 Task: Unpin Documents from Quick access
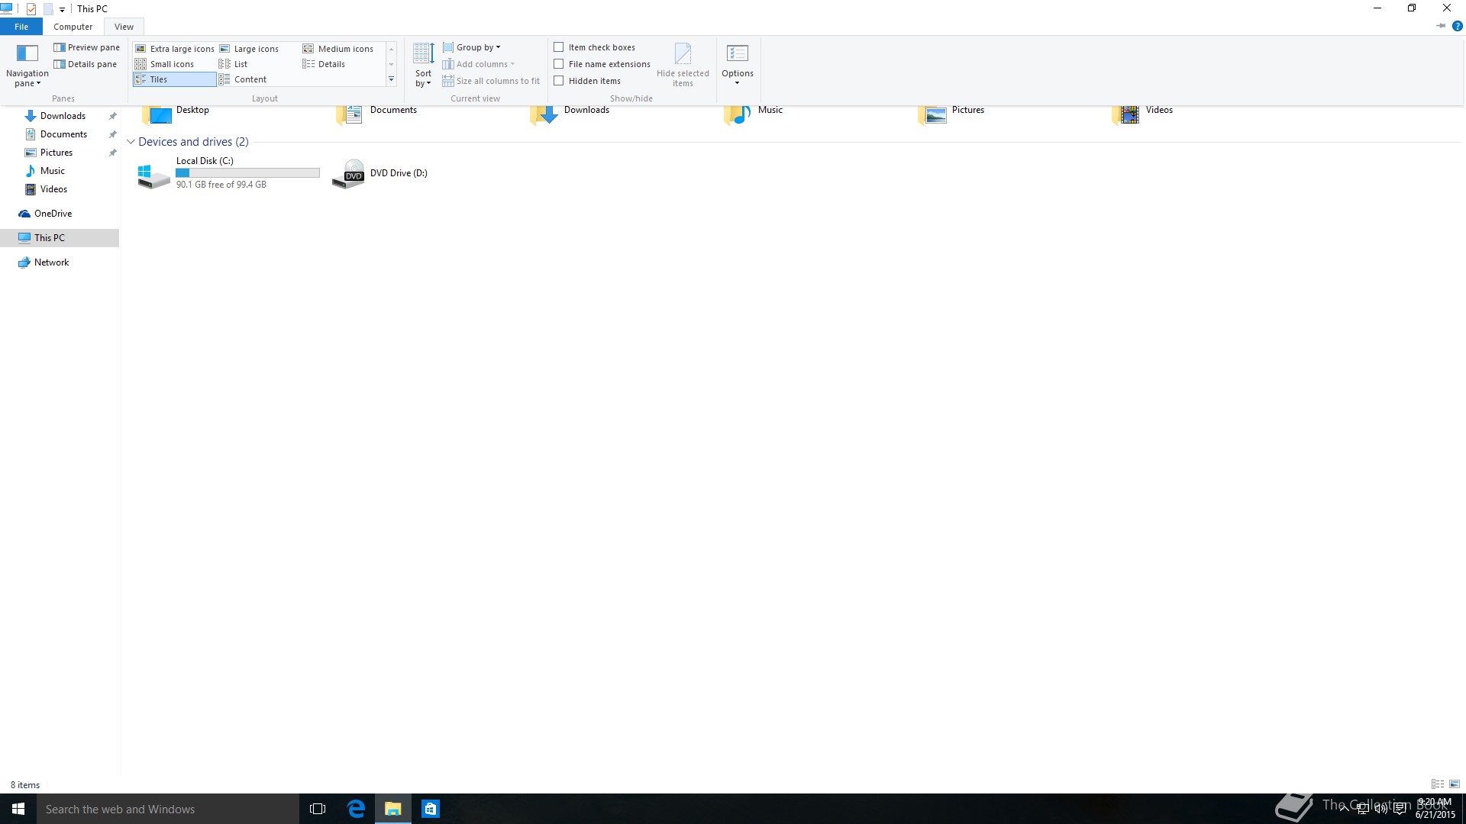(x=112, y=134)
